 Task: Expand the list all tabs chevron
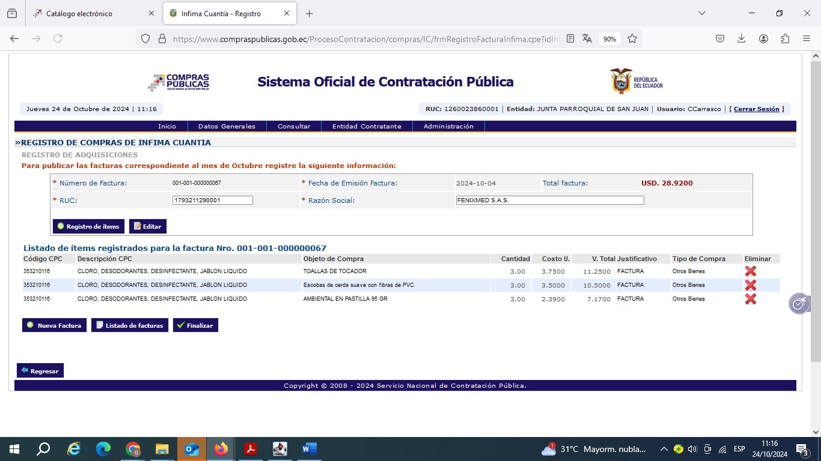point(701,13)
